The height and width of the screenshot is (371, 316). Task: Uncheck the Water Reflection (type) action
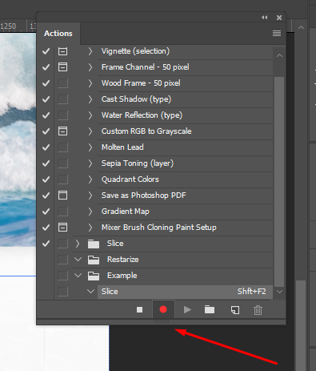[x=46, y=115]
